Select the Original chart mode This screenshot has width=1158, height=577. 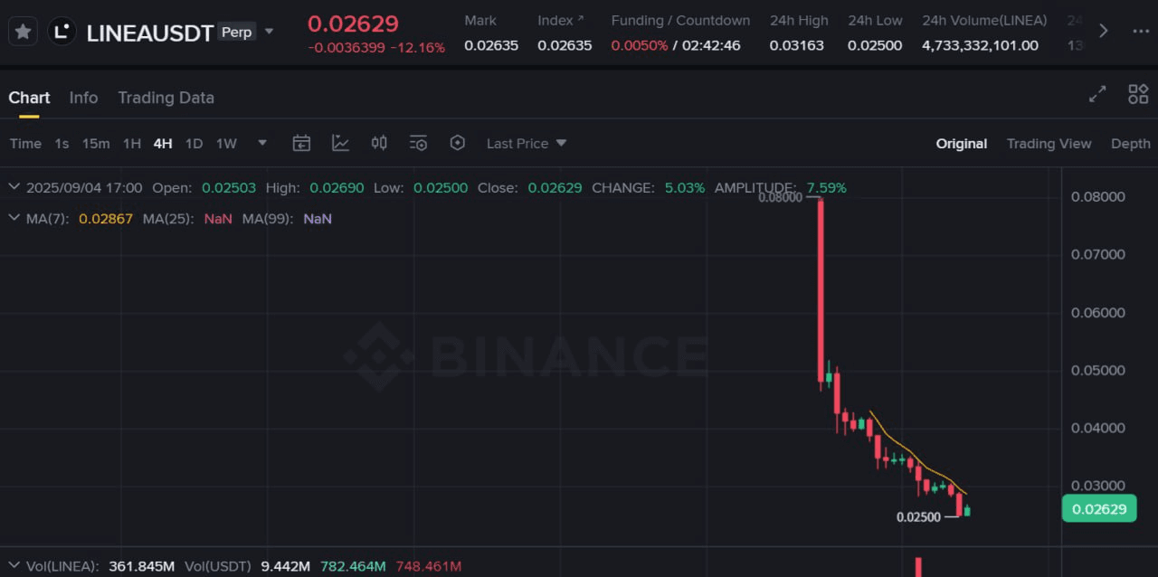click(x=961, y=144)
